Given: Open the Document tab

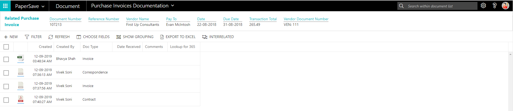Looking at the screenshot, I should (68, 6).
